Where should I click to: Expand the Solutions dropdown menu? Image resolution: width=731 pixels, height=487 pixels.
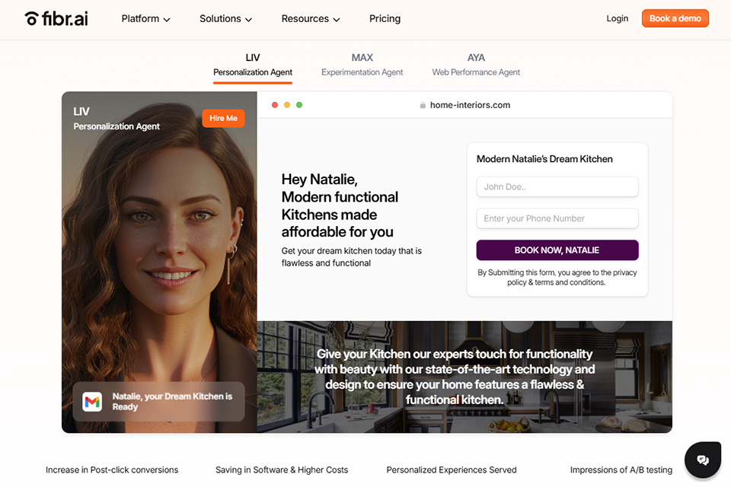[x=225, y=18]
